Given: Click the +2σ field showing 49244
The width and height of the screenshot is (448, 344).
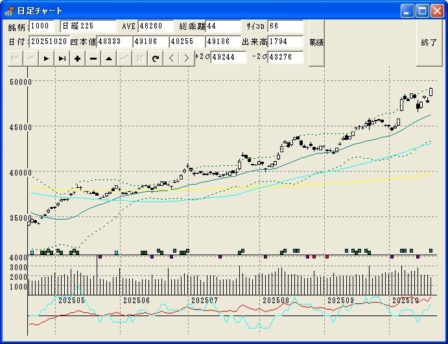Looking at the screenshot, I should 228,57.
